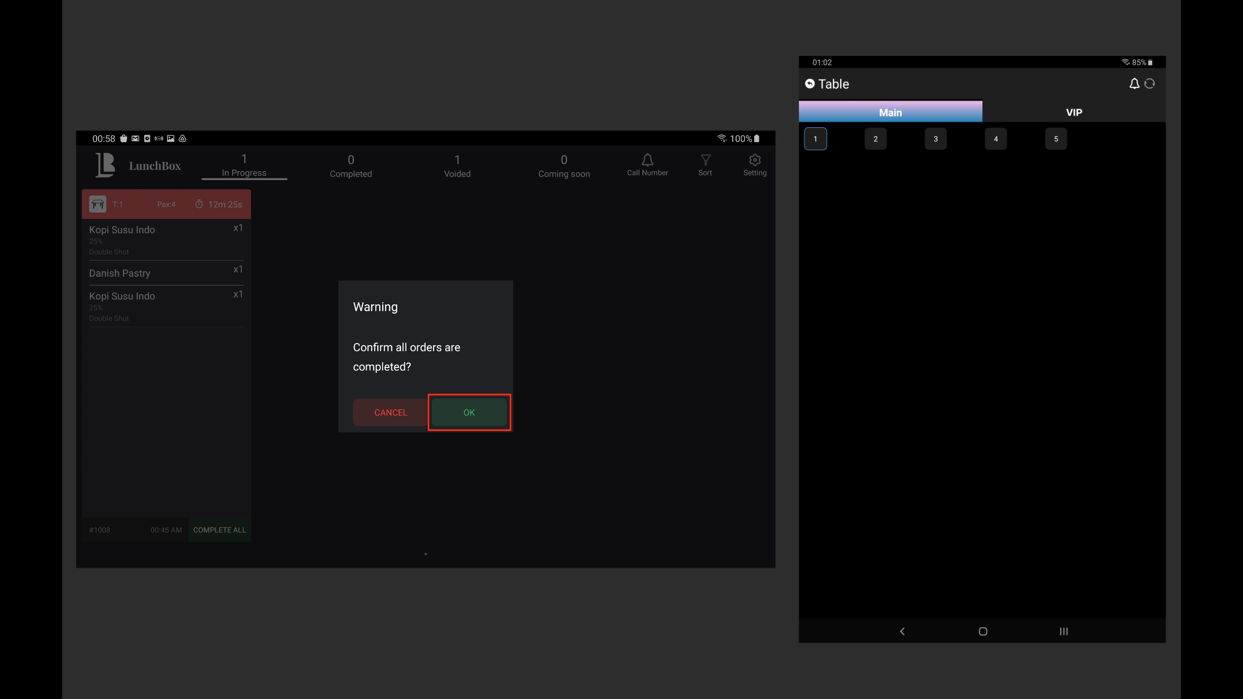Click the refresh icon in Table header
Viewport: 1243px width, 699px height.
1149,84
